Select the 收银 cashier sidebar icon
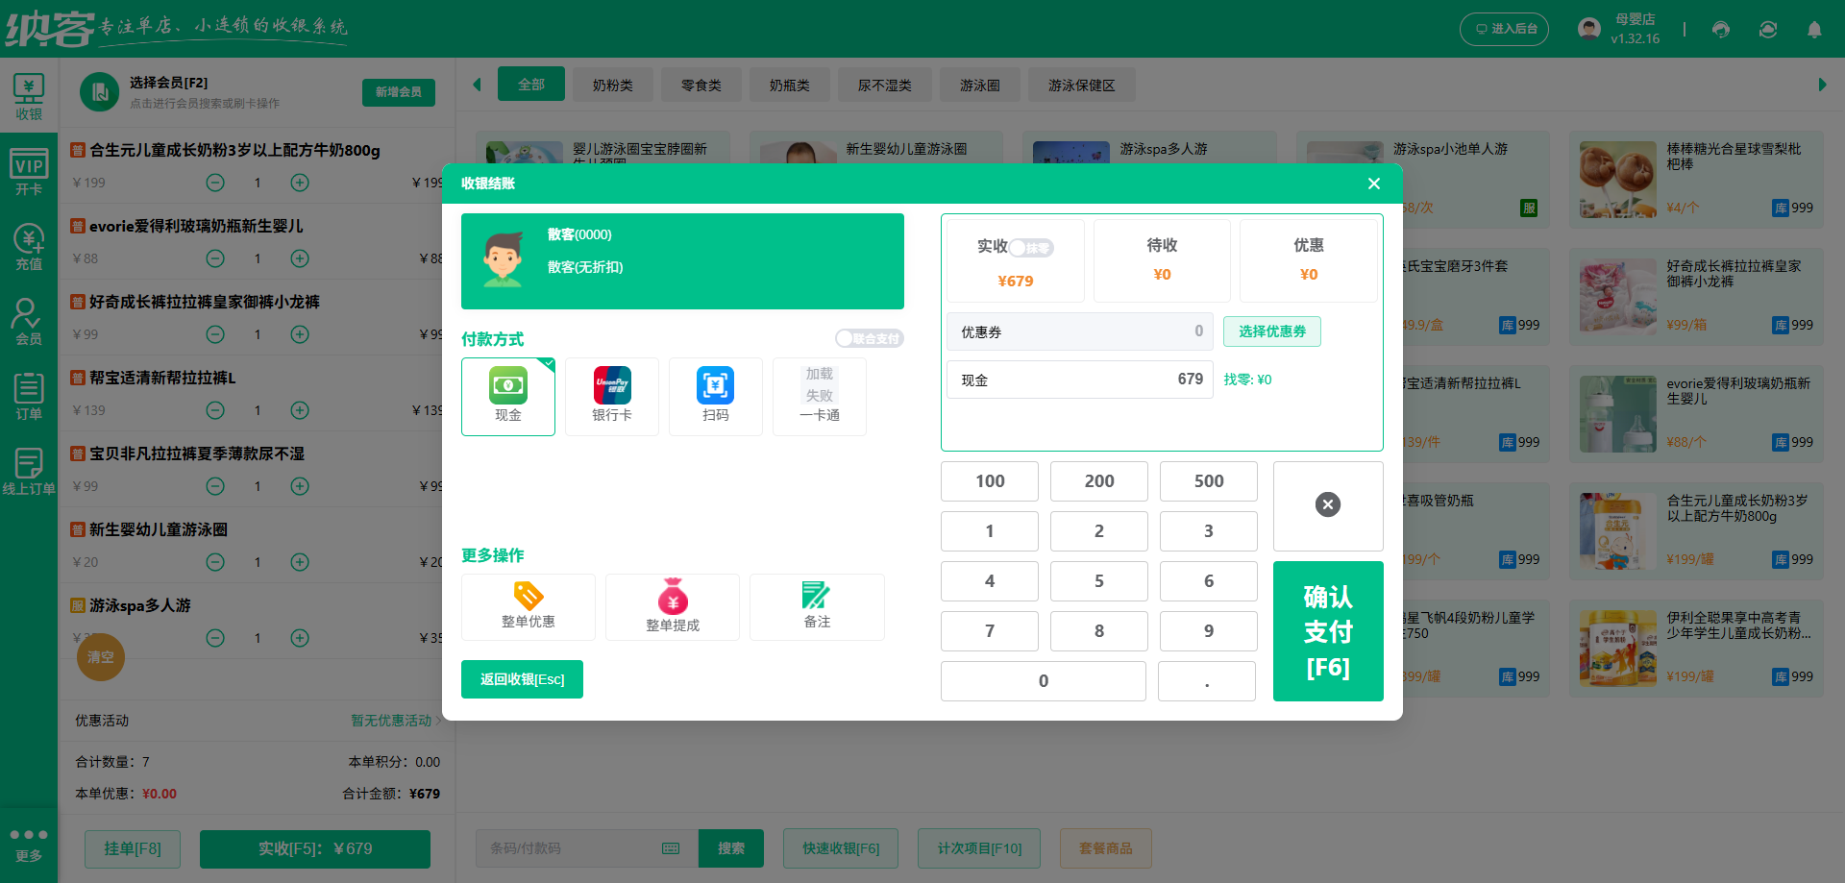The width and height of the screenshot is (1845, 883). click(29, 95)
